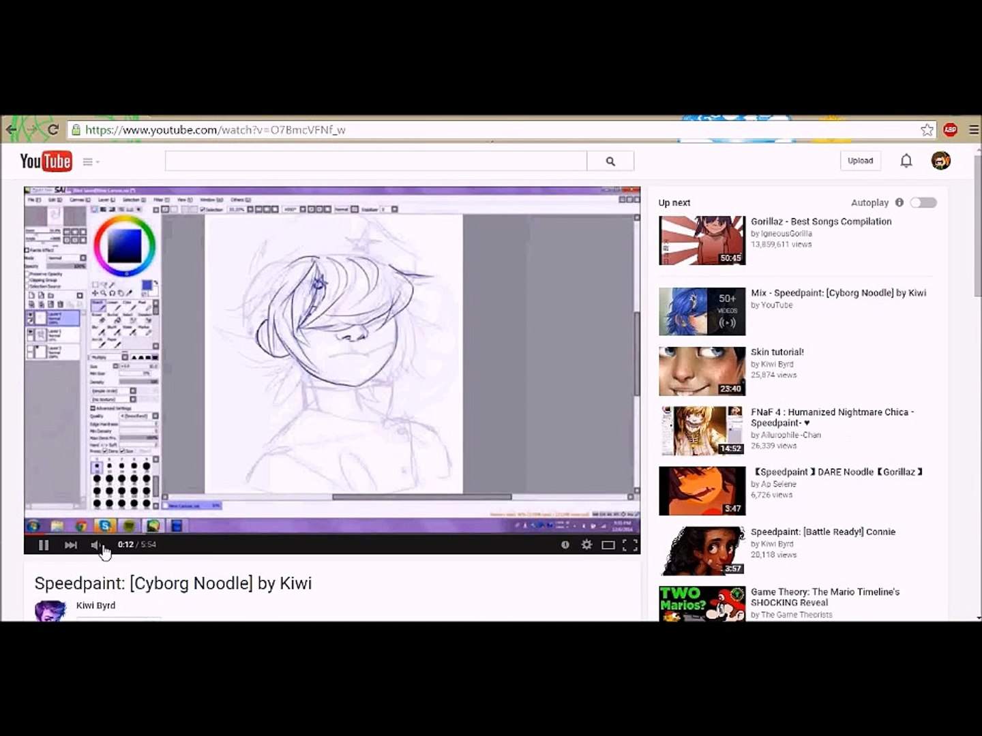Click 'by Kiwi Byrd' under Skin tutorial!
The height and width of the screenshot is (736, 982).
tap(772, 364)
